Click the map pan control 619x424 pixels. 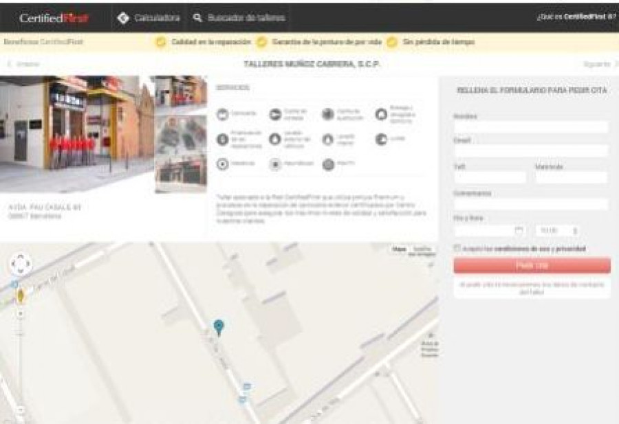[20, 264]
